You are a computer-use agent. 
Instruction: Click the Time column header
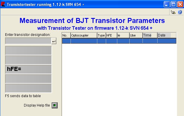[150, 35]
